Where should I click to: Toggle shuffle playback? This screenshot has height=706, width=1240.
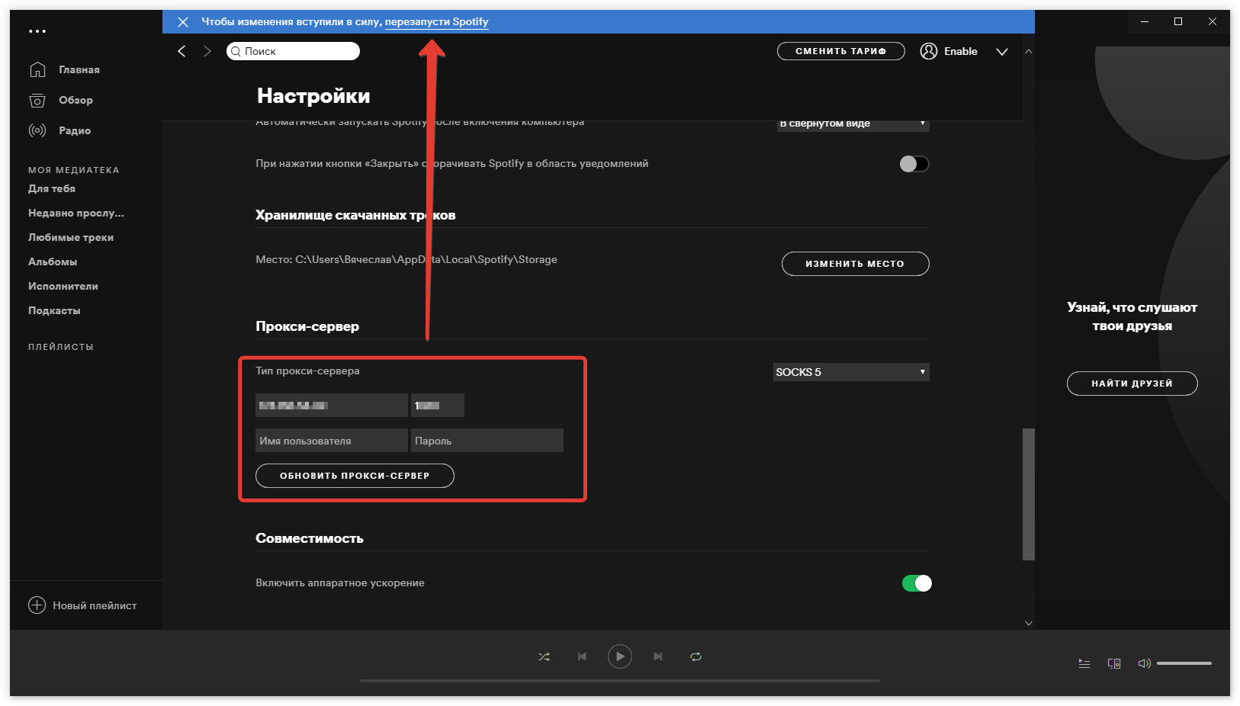tap(544, 656)
